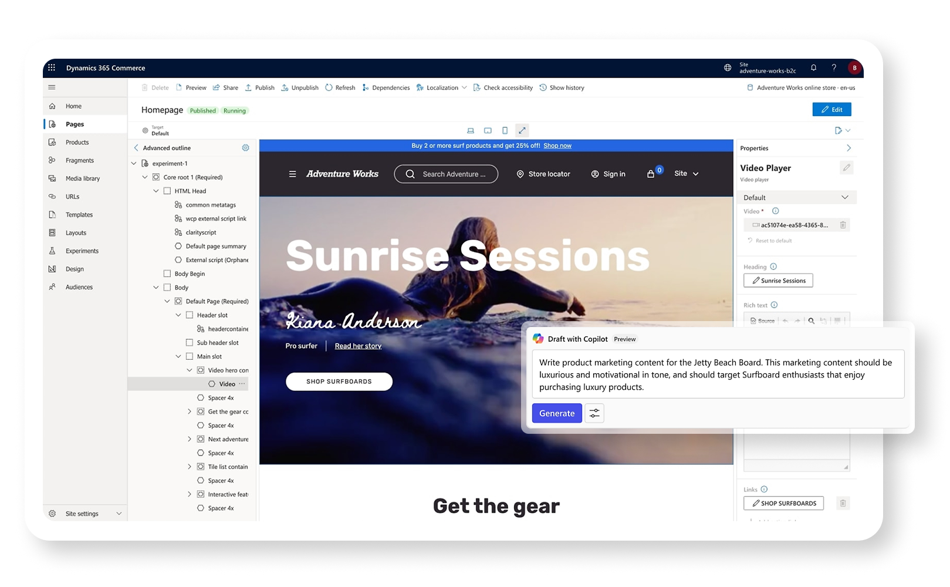
Task: Collapse the Core root 1 node
Action: pos(145,177)
